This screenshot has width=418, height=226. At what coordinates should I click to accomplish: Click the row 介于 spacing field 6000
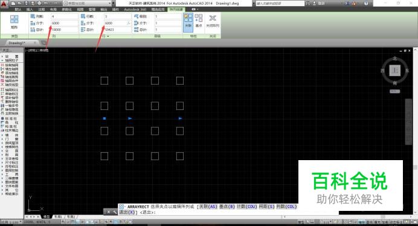point(118,23)
